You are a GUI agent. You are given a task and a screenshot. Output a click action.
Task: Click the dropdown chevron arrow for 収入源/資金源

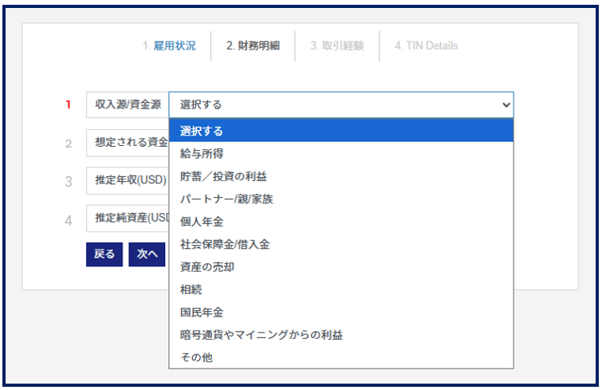505,104
